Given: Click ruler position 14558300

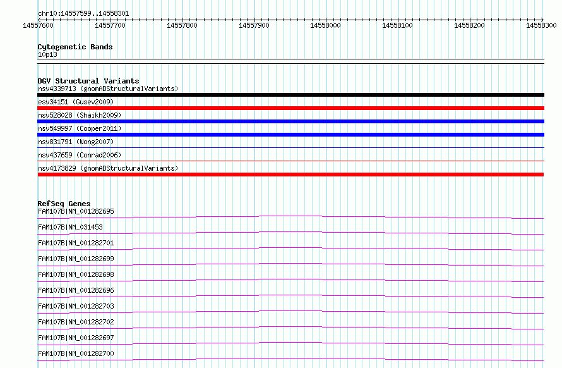Looking at the screenshot, I should [x=541, y=25].
